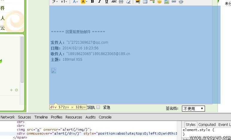This screenshot has width=231, height=140.
Task: Click the element.style rule in Styles
Action: pos(198,130)
